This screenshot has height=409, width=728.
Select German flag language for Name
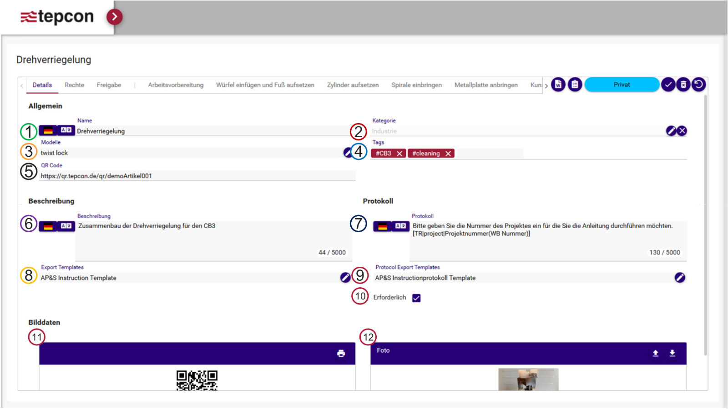tap(48, 131)
